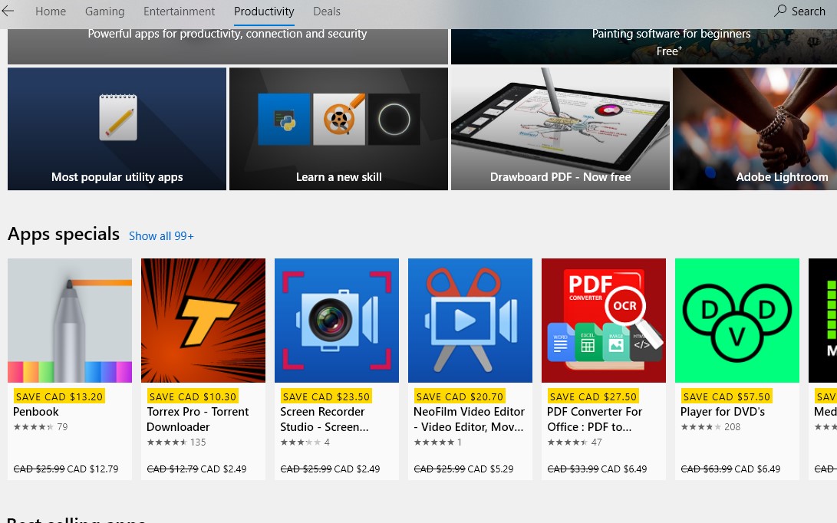Click PDF Converter price CAD $6.49

(624, 469)
